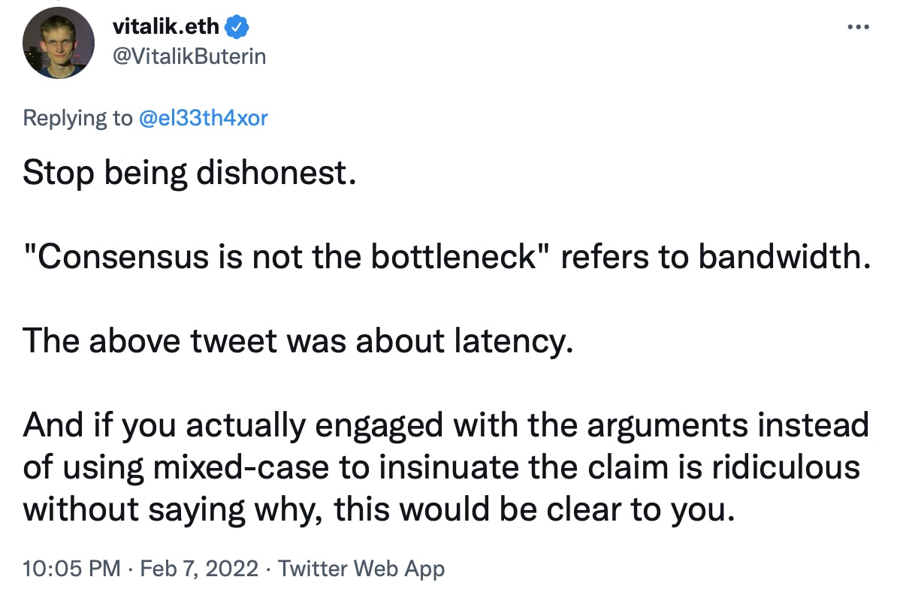Open the tweet's three-dot More menu

(x=856, y=28)
